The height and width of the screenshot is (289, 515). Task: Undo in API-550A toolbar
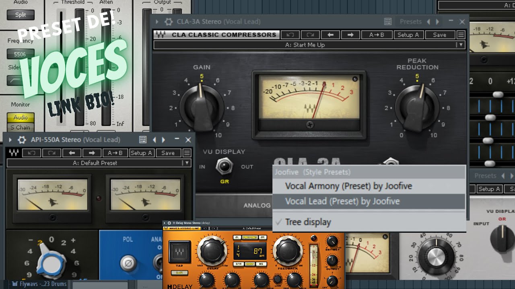pyautogui.click(x=31, y=153)
